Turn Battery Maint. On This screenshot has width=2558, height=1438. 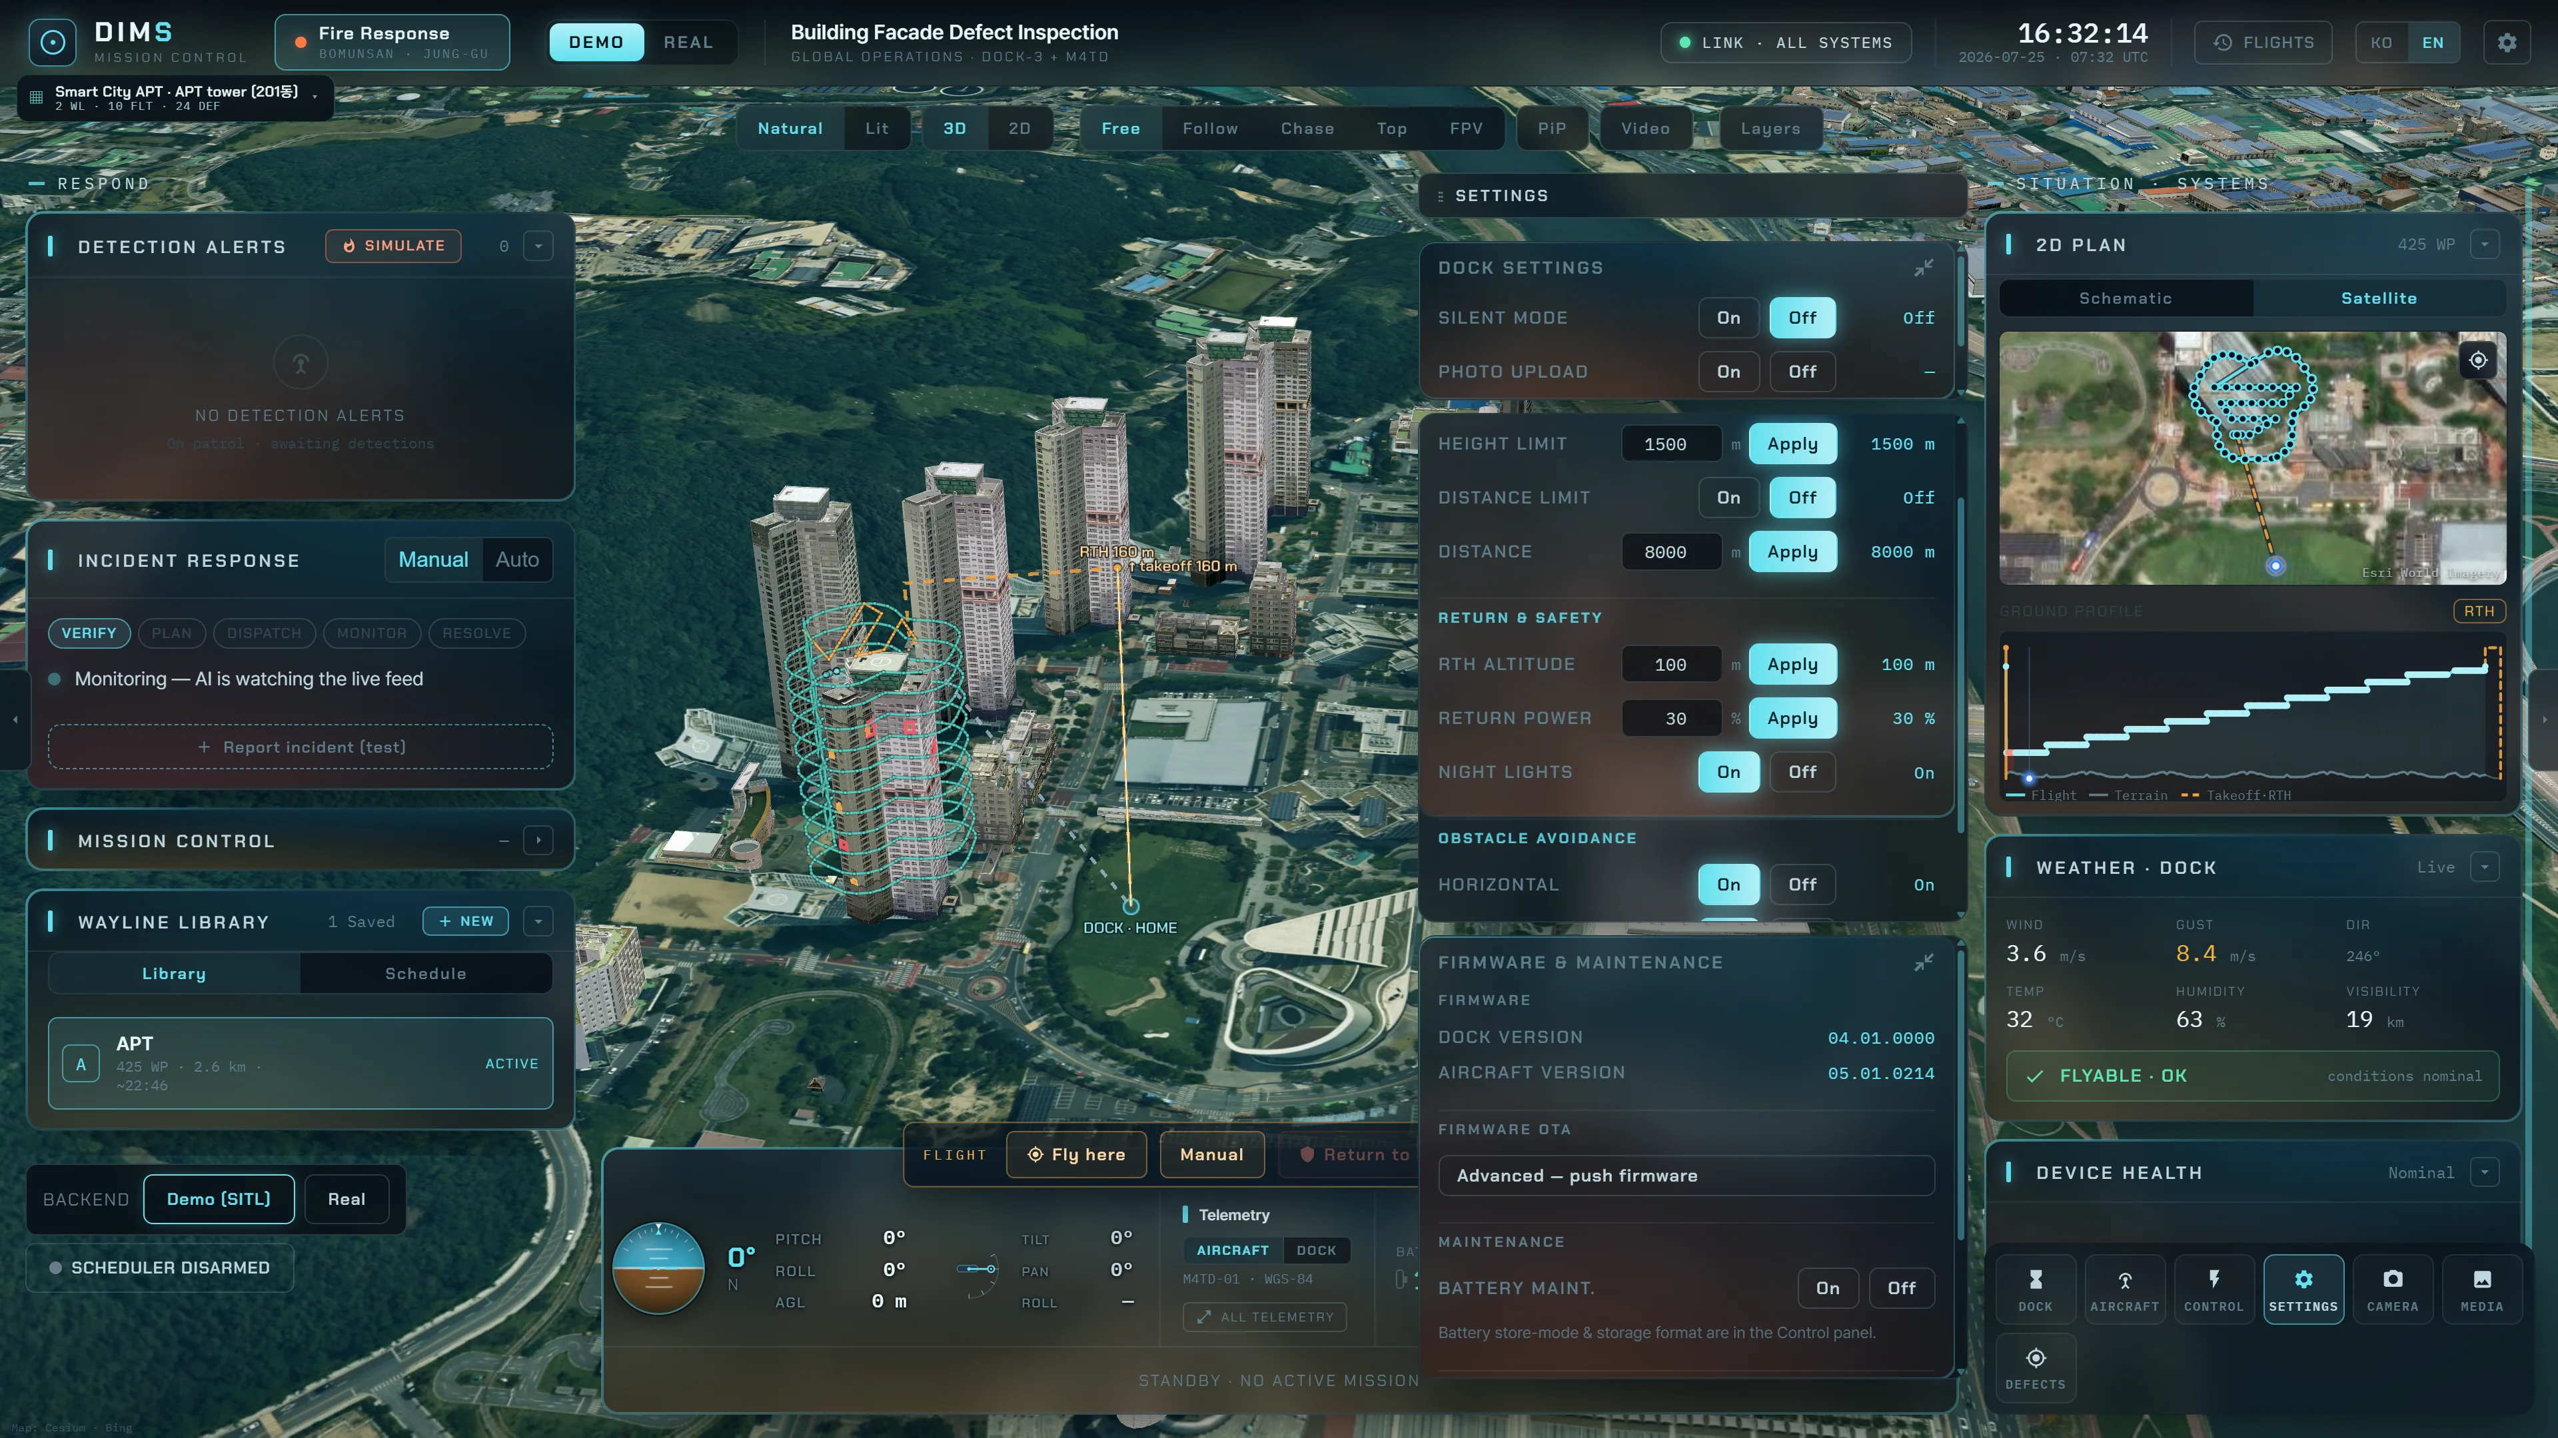click(x=1827, y=1288)
